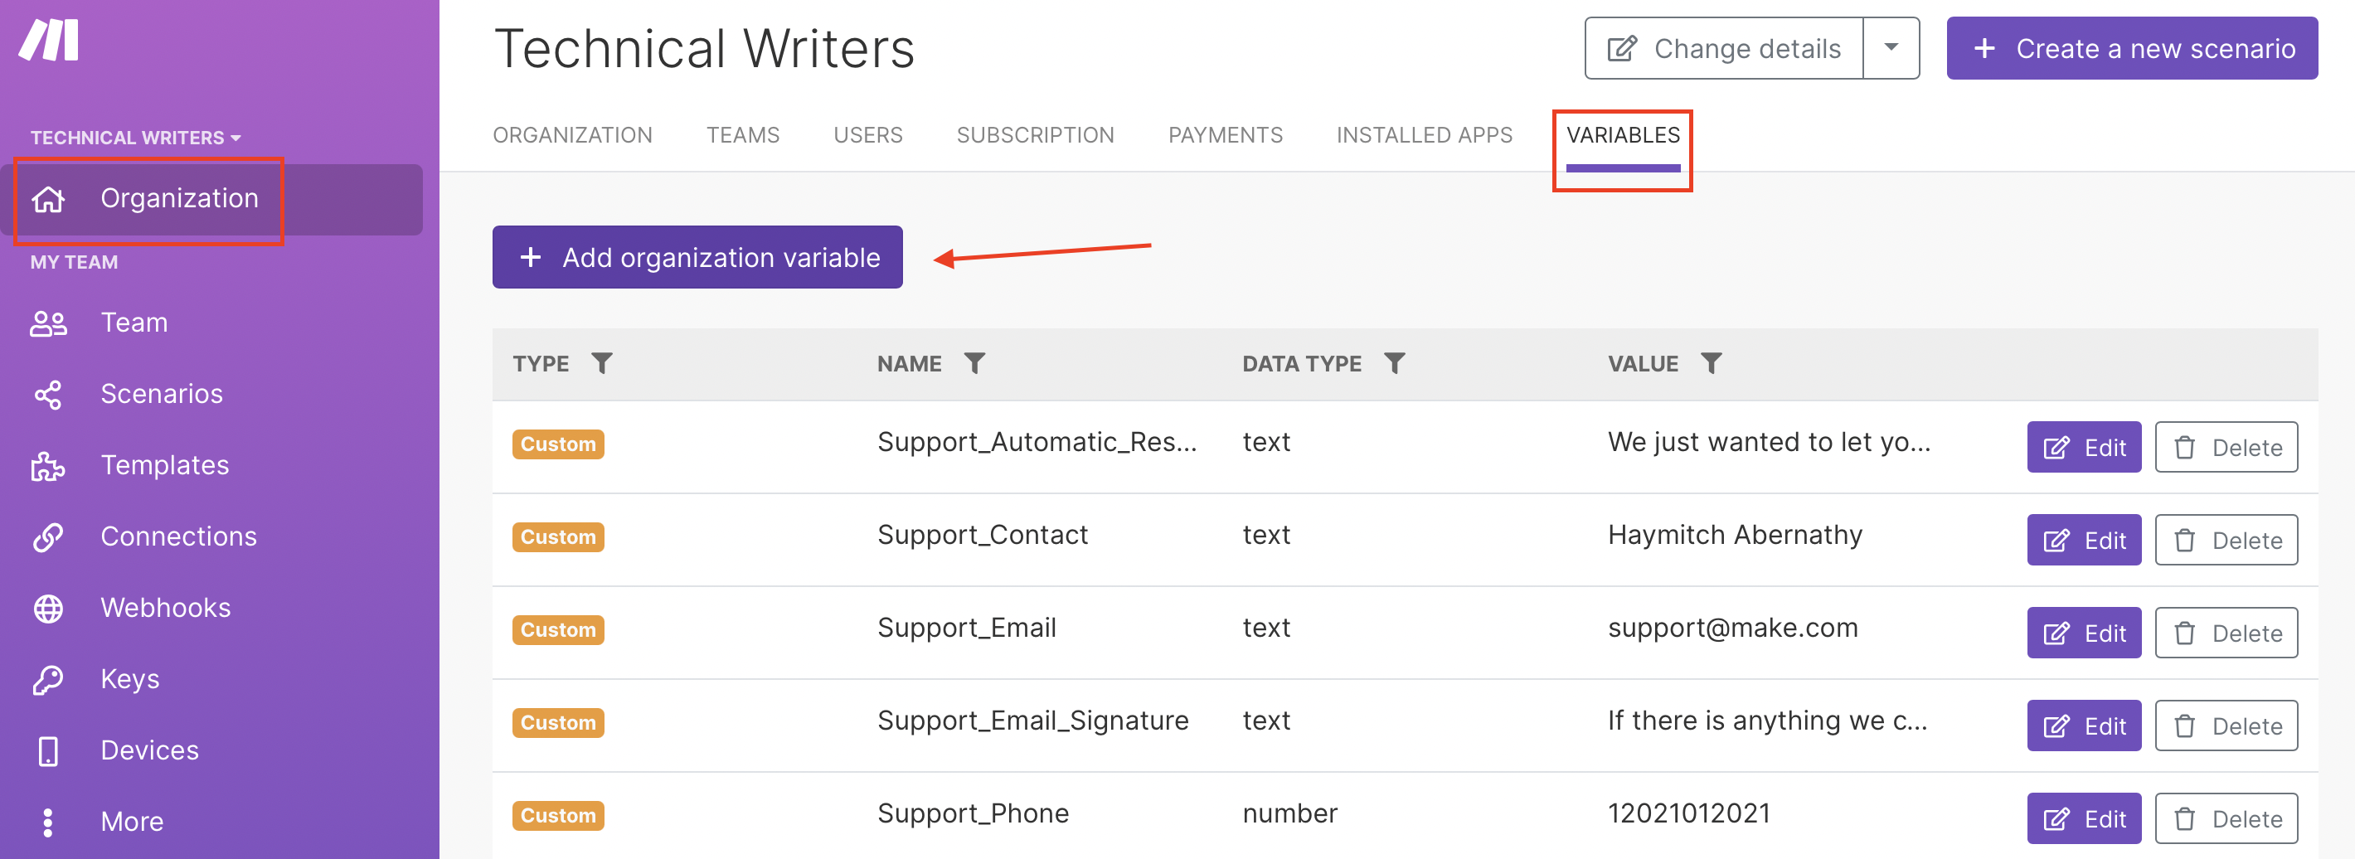Open the Team page in sidebar
Screen dimensions: 2355x859
(134, 323)
